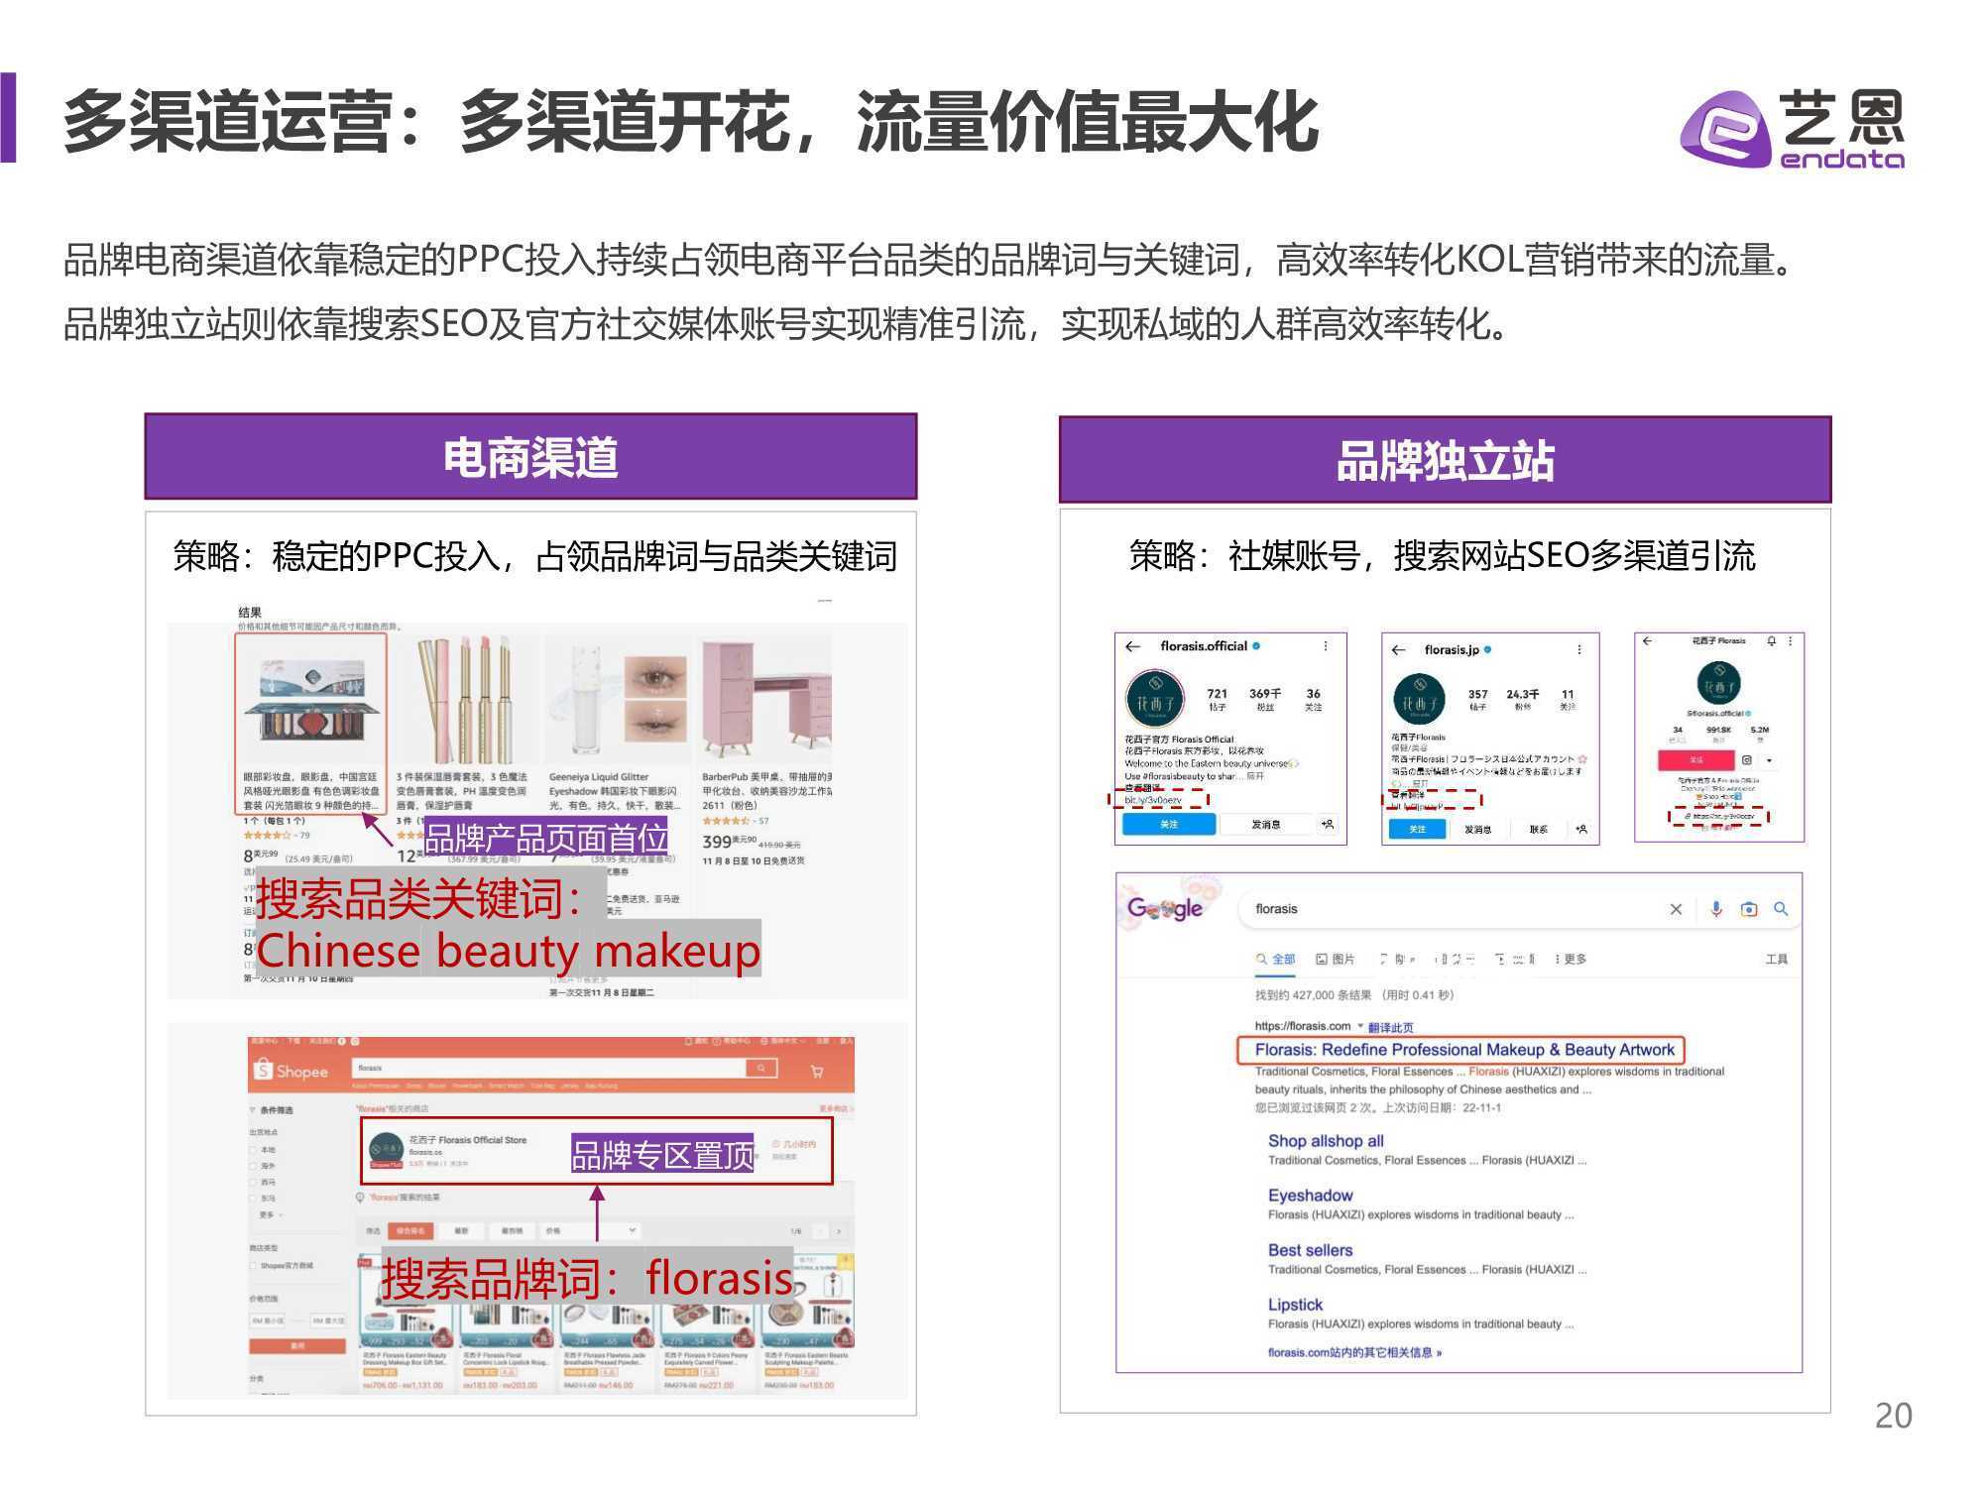Open the Geeneiya Liquid Glitter Eyeshadow product
1983x1487 pixels.
(616, 702)
